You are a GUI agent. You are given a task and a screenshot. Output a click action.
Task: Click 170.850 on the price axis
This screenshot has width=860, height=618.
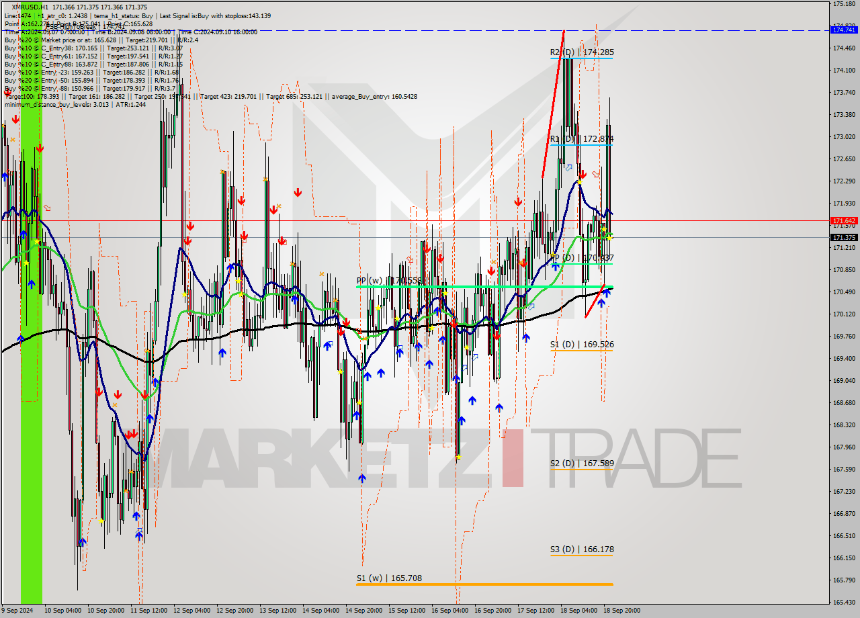point(844,269)
